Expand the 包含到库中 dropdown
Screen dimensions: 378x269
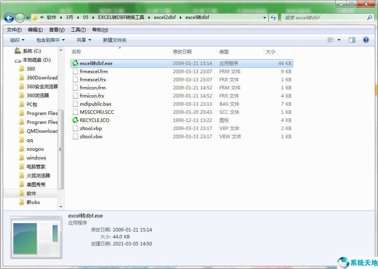coord(50,40)
